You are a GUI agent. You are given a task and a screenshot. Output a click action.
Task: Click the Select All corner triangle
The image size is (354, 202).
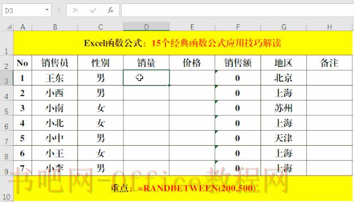pyautogui.click(x=9, y=27)
